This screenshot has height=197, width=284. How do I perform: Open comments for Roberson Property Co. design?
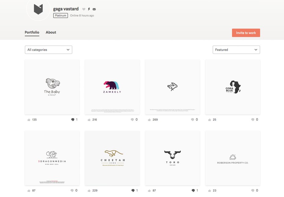click(253, 191)
